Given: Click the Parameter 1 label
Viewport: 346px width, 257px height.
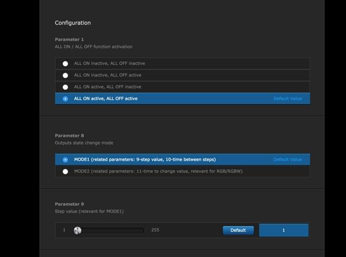Looking at the screenshot, I should [69, 40].
